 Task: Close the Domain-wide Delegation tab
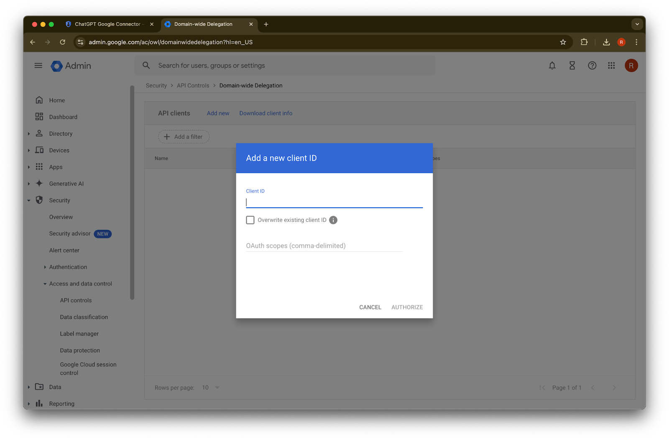(251, 24)
